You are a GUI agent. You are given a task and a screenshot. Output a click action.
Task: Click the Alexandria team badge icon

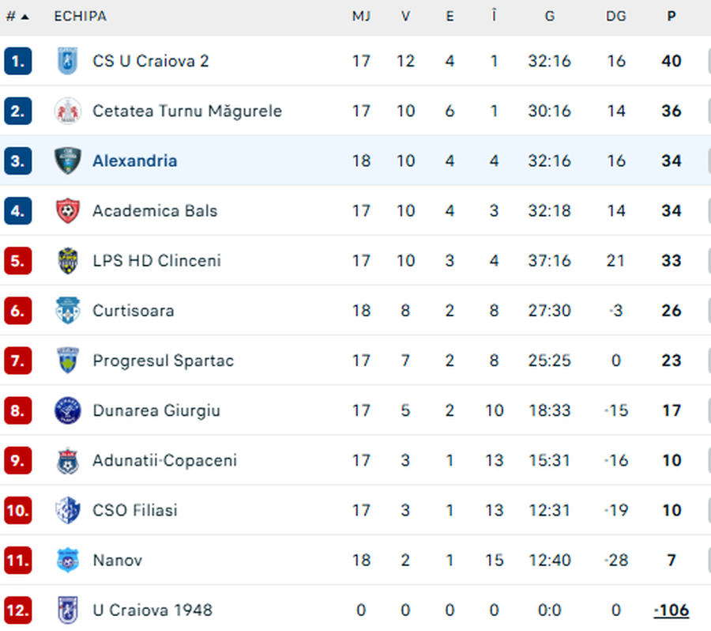pos(67,161)
